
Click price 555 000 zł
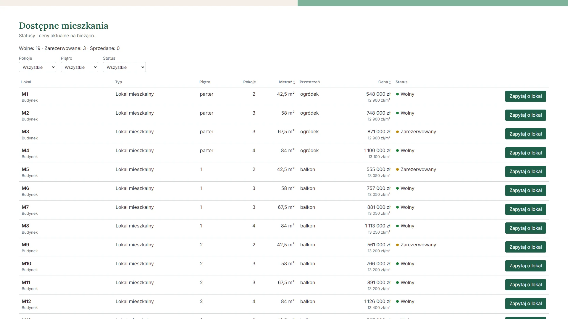[378, 170]
